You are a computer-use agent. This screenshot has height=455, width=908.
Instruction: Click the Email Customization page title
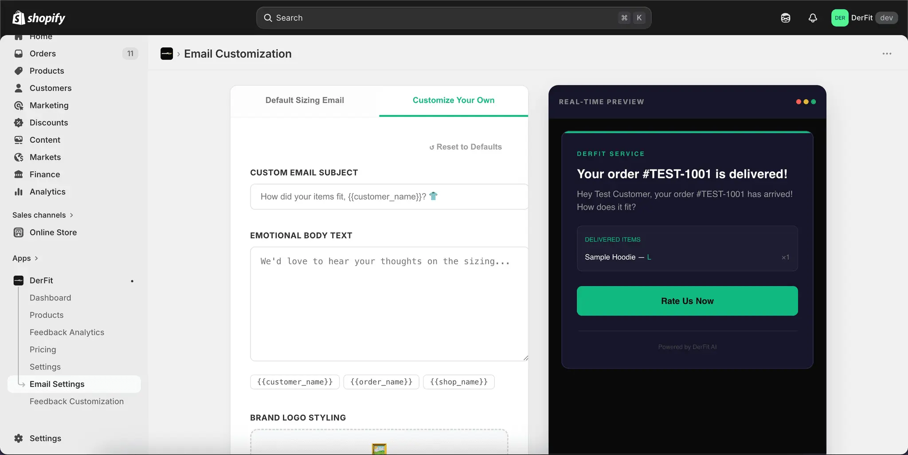coord(238,54)
